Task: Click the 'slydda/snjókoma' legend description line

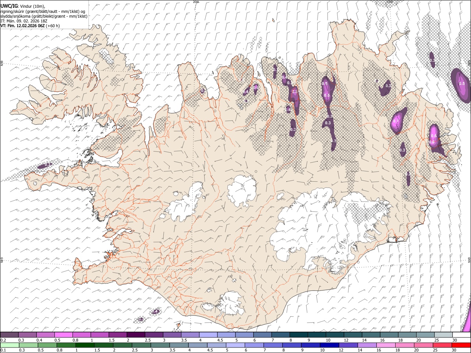Action: pos(44,16)
